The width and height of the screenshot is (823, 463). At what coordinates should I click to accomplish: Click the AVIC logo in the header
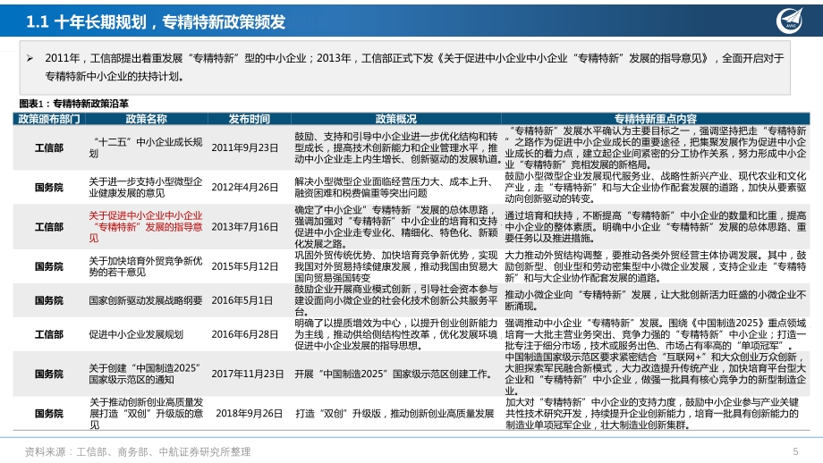(x=790, y=21)
